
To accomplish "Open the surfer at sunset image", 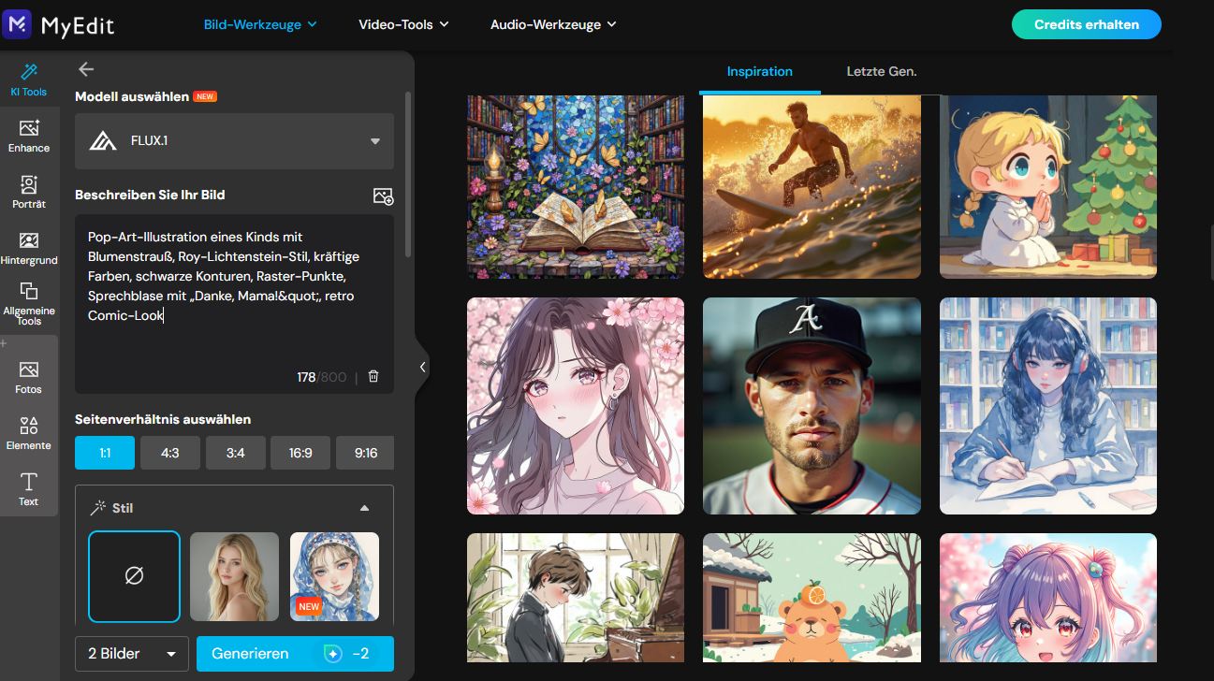I will click(x=812, y=187).
